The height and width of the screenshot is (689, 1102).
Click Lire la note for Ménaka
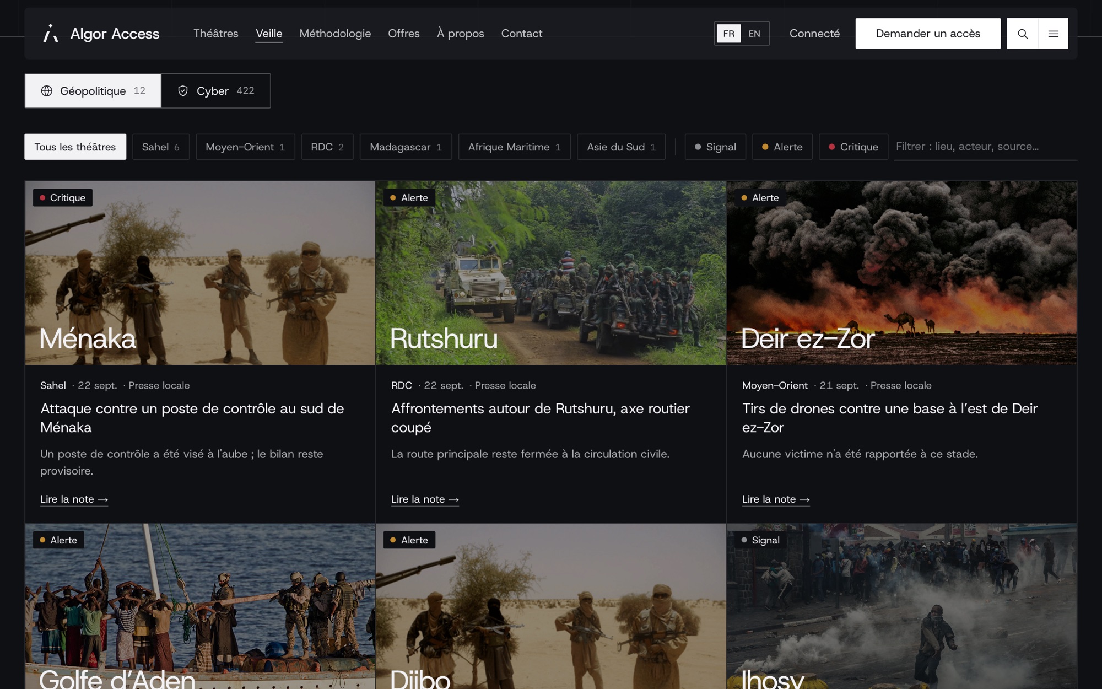pyautogui.click(x=74, y=499)
